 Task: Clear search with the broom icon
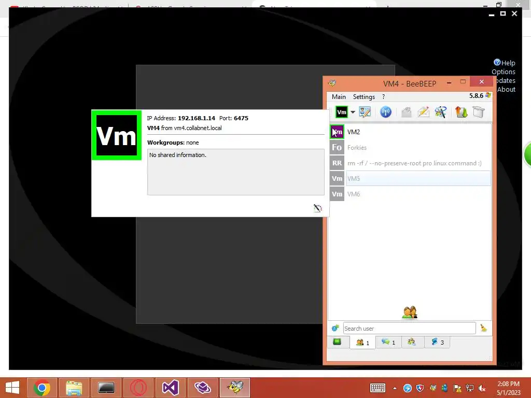[484, 328]
